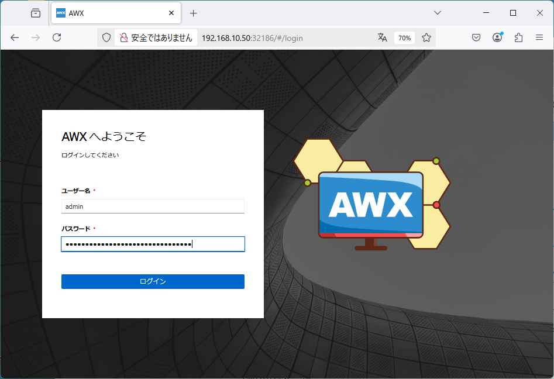The height and width of the screenshot is (379, 554).
Task: Open the page translation icon
Action: 382,37
